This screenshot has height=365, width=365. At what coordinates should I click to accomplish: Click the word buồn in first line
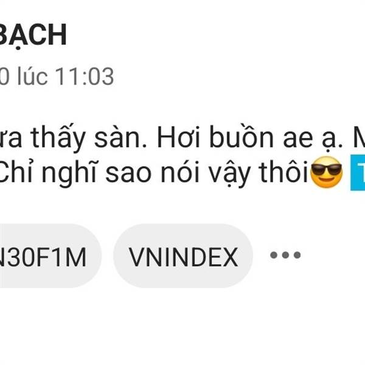(242, 136)
